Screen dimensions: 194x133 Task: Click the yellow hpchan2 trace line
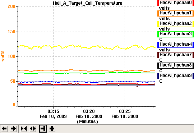(87, 47)
